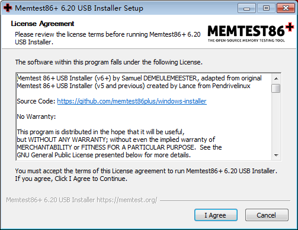The image size is (298, 230).
Task: Minimize the installer setup window
Action: tap(246, 8)
